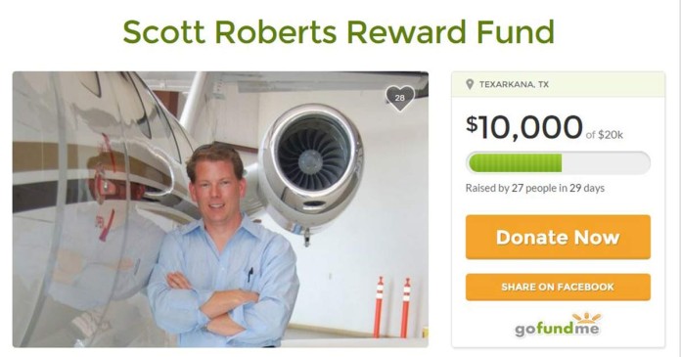Click the orange traffic cones in the photo
This screenshot has height=357, width=681.
(392, 306)
